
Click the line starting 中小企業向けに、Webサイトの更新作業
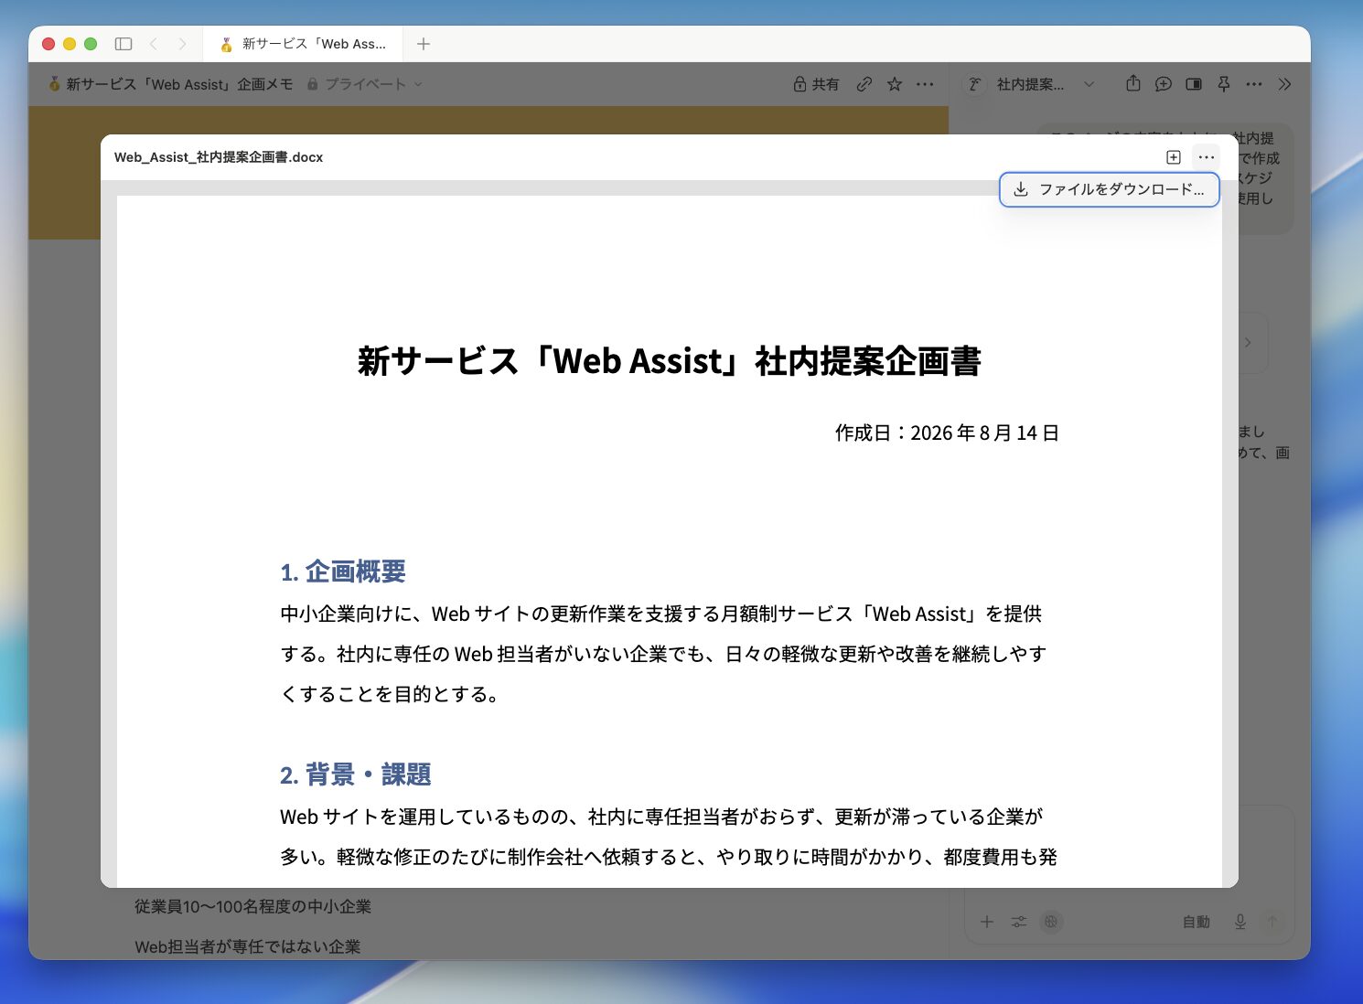661,614
